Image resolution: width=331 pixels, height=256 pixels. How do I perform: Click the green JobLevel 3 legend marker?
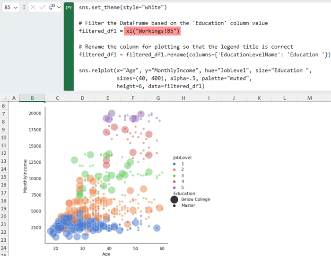point(174,176)
